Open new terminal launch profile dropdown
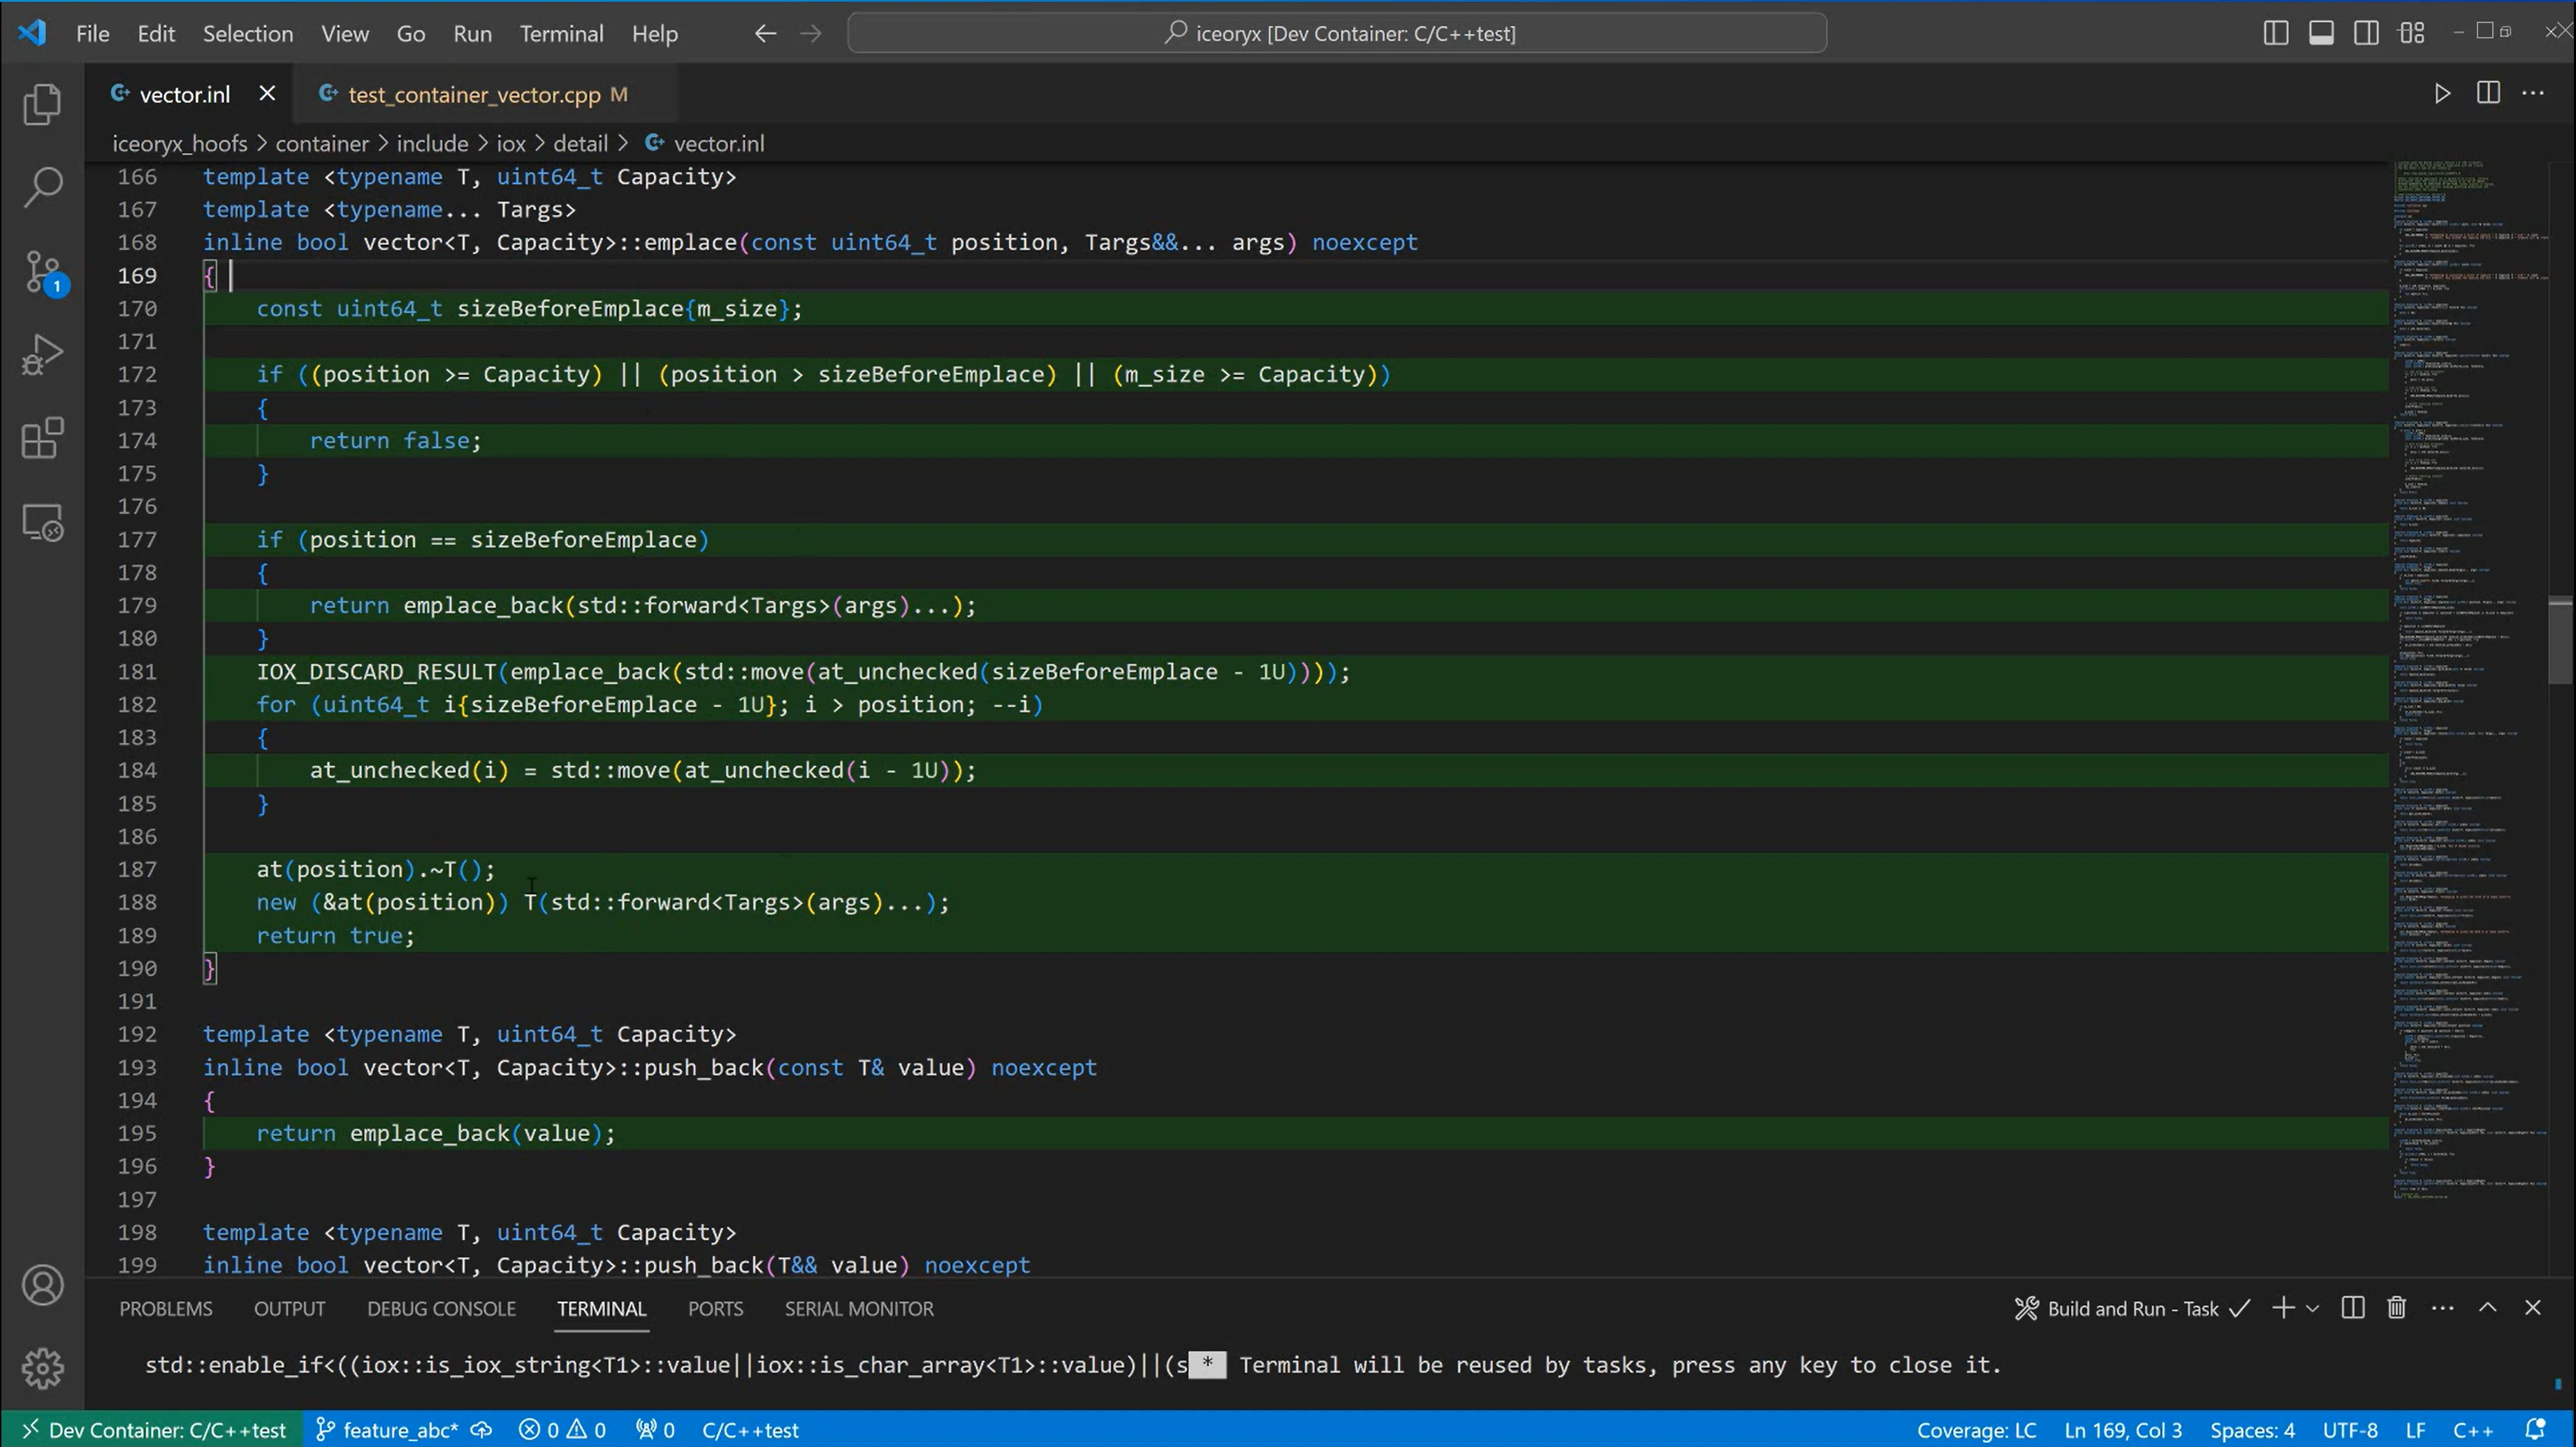The width and height of the screenshot is (2576, 1447). [2312, 1308]
